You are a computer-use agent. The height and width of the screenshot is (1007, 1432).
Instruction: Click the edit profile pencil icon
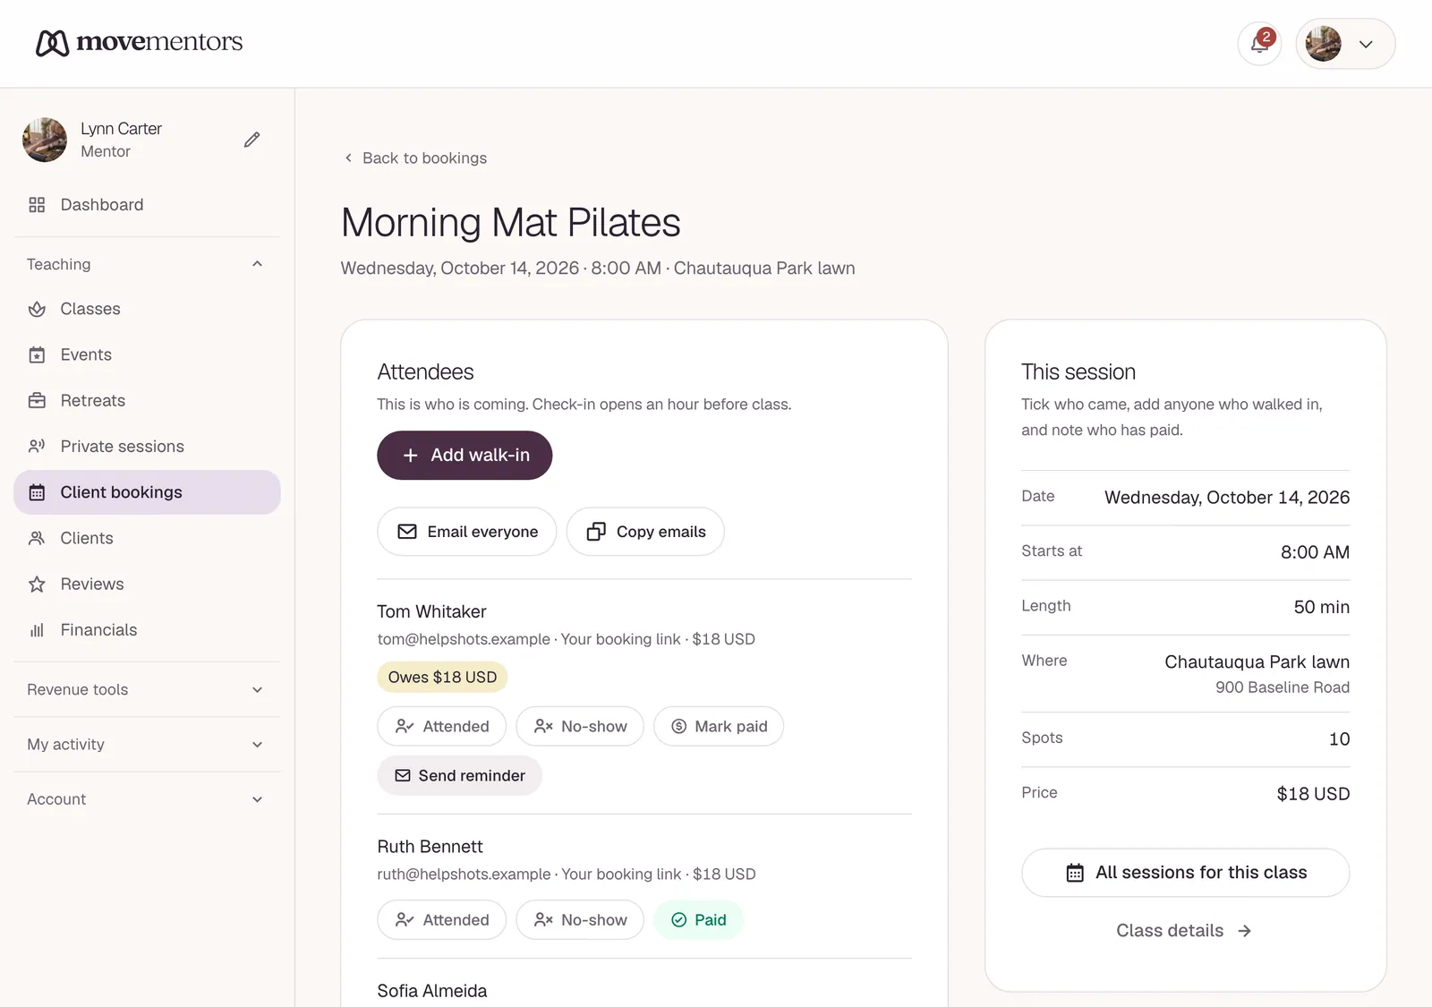[252, 140]
